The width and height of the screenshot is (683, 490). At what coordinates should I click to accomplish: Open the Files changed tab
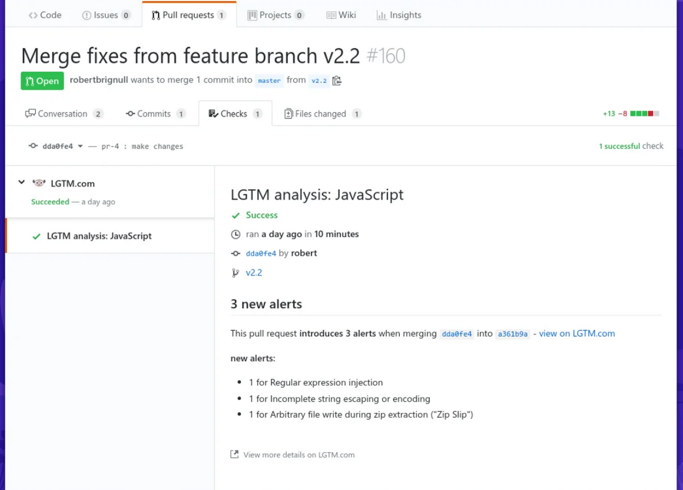[322, 113]
